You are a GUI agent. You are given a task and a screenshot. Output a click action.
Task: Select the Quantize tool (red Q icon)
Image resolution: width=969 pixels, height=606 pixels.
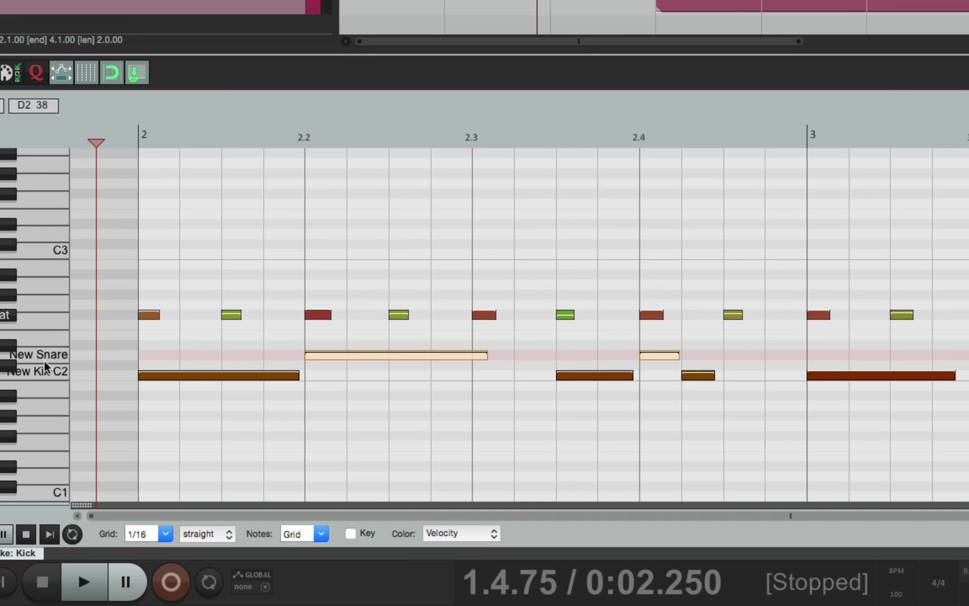coord(35,72)
